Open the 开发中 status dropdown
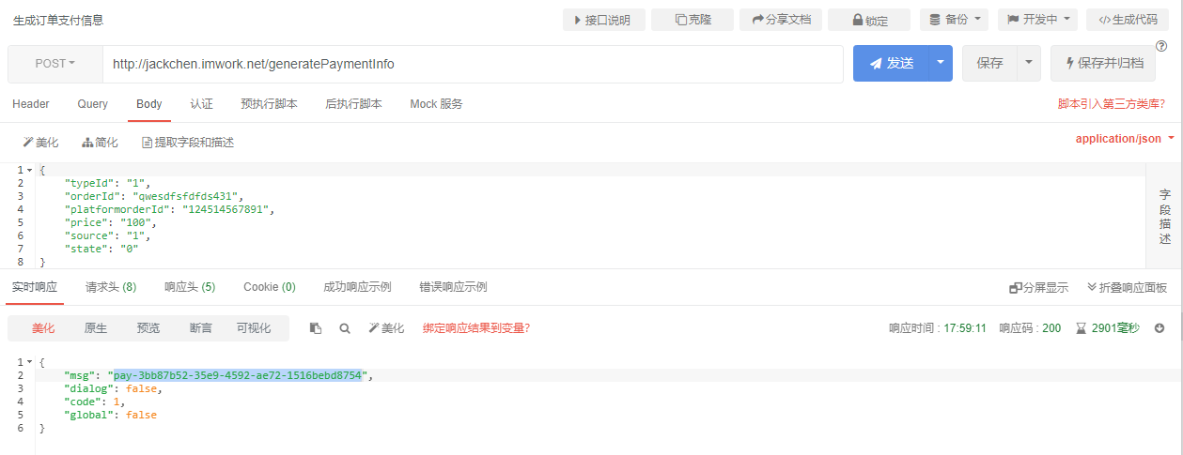1183x455 pixels. [1037, 20]
